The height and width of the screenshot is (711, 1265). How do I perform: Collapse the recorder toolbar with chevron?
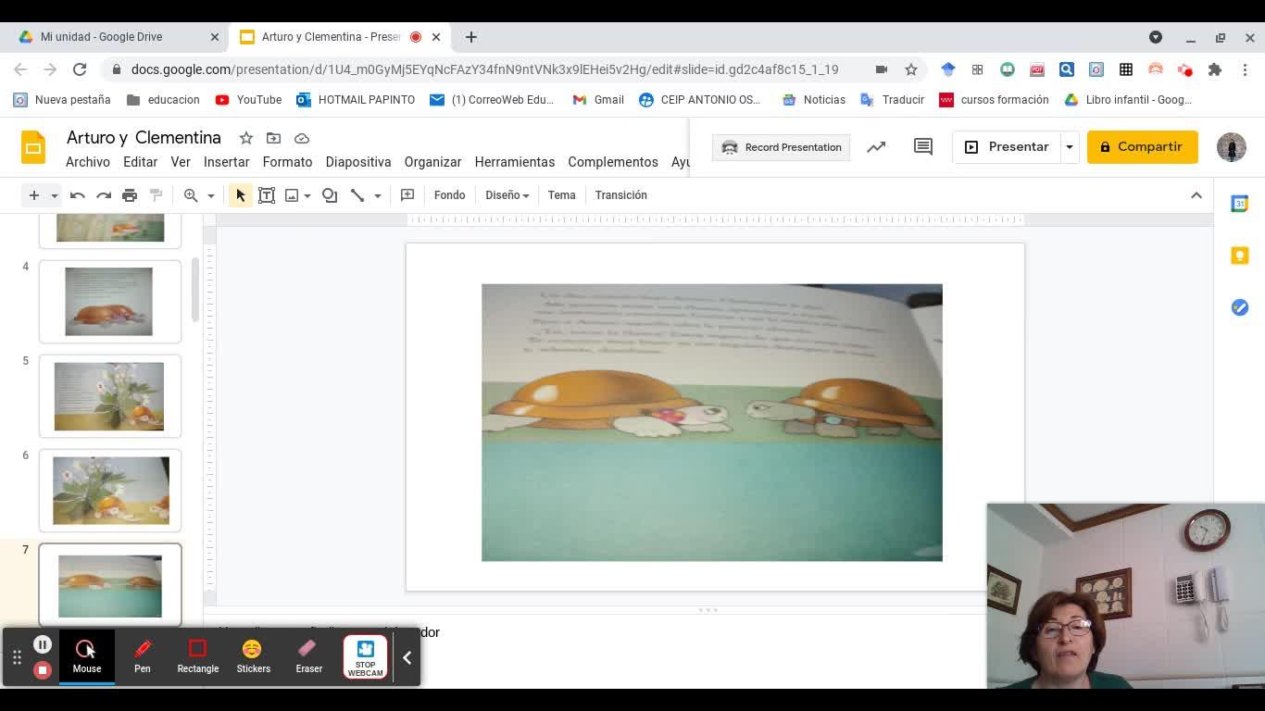tap(407, 657)
